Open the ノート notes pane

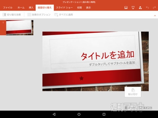coord(130,108)
